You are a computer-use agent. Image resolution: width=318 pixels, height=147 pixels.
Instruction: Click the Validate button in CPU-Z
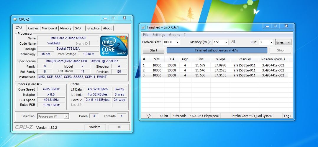pyautogui.click(x=95, y=127)
